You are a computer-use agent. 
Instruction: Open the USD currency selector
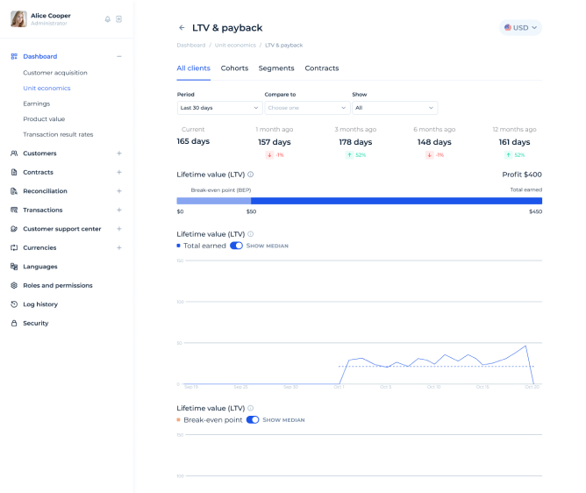(520, 28)
